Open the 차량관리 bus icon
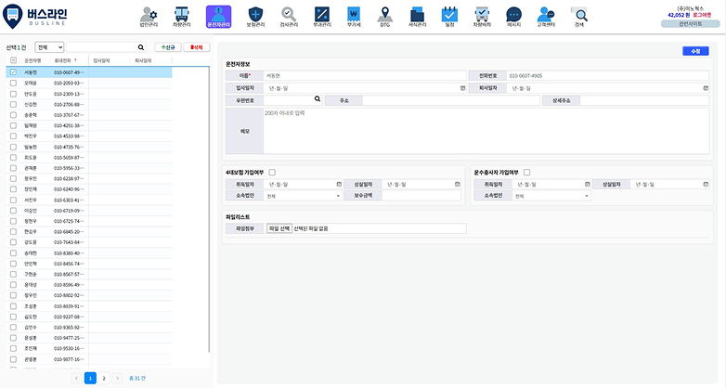726x388 pixels. tap(181, 15)
